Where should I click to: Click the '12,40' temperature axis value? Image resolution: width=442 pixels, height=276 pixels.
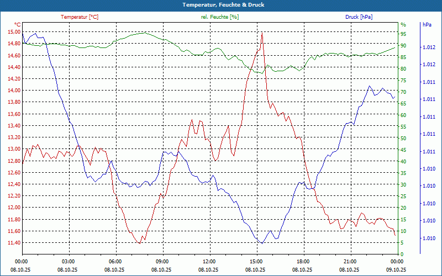pyautogui.click(x=14, y=184)
